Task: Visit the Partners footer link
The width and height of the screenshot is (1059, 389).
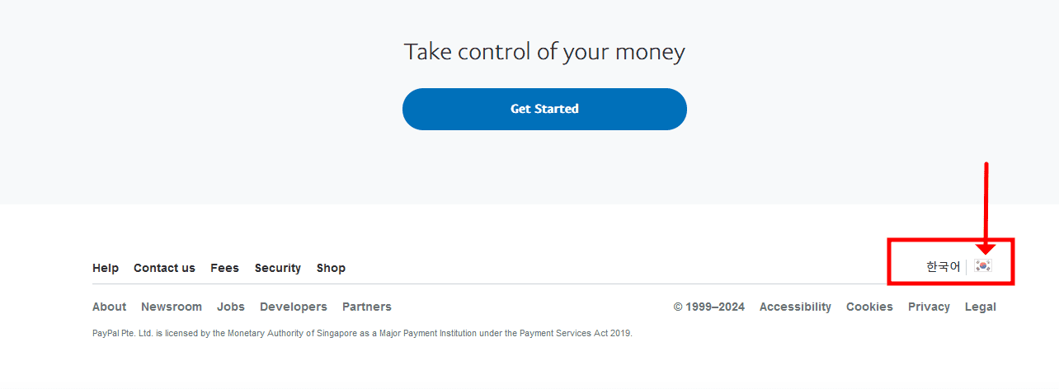Action: tap(367, 307)
